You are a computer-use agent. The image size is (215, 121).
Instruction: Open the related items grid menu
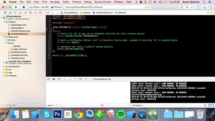click(x=48, y=13)
